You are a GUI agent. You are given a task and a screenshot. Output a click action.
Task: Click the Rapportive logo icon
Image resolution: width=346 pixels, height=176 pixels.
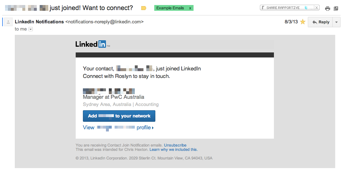click(x=263, y=8)
